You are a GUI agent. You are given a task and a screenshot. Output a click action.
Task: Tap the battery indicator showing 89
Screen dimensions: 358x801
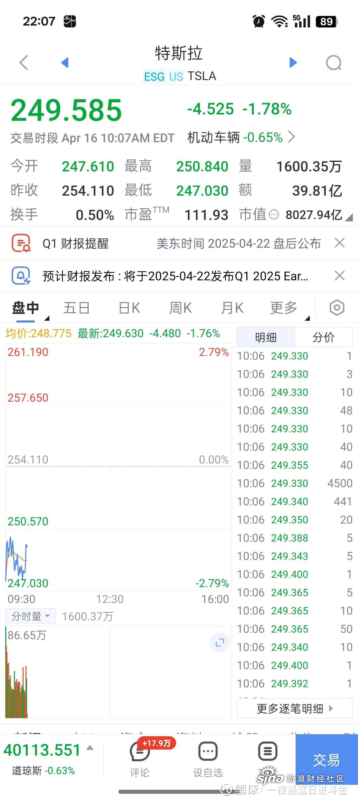tap(327, 21)
